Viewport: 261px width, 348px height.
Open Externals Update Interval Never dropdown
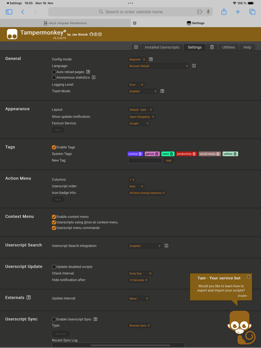click(x=139, y=298)
